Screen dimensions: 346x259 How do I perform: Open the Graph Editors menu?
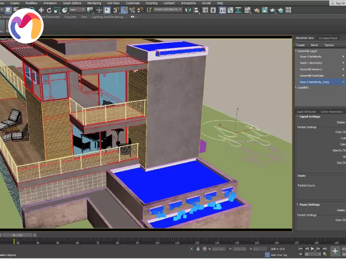point(72,3)
